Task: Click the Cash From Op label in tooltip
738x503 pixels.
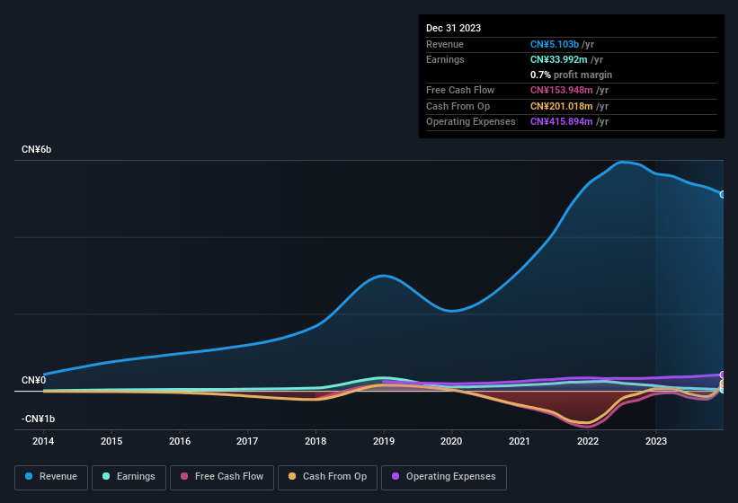Action: 458,106
